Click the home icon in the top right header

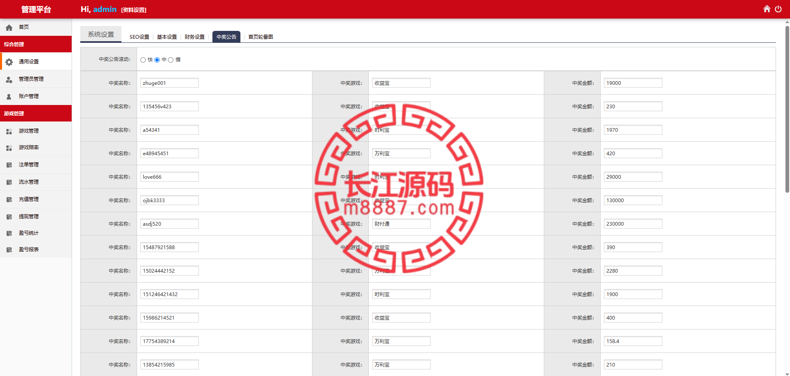767,9
